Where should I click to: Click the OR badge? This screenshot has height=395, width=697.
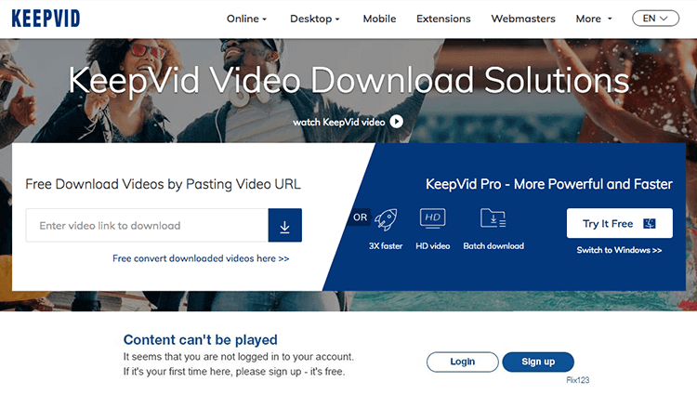pos(360,217)
